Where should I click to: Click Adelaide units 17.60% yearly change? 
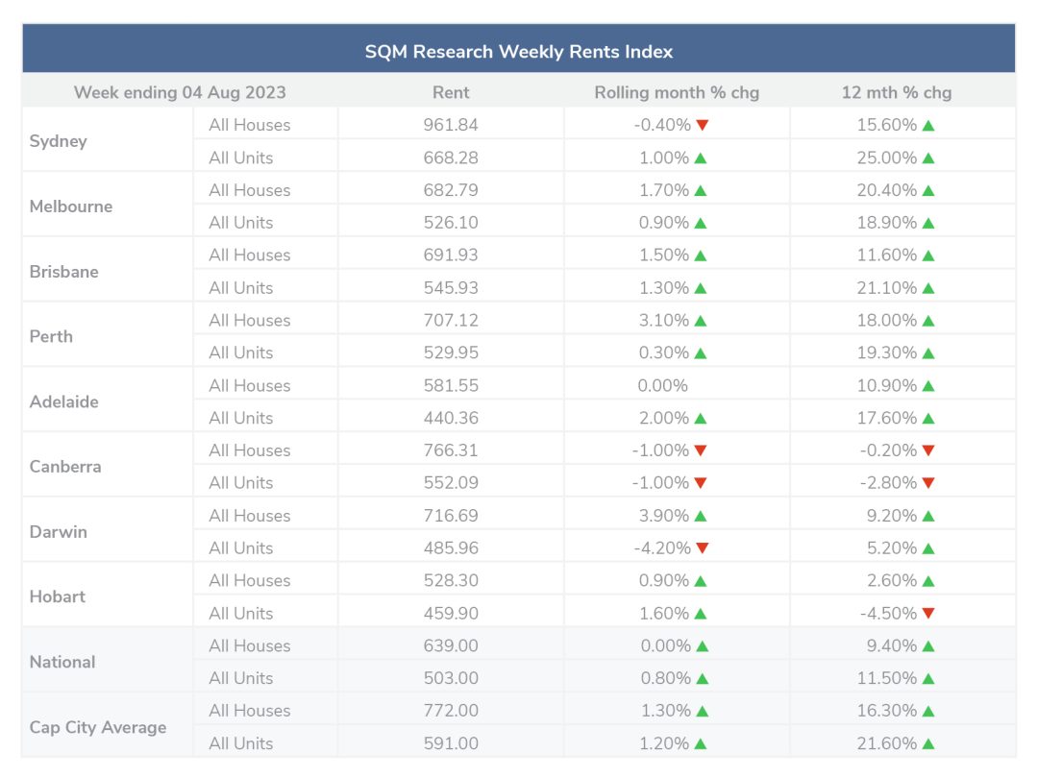(x=887, y=418)
